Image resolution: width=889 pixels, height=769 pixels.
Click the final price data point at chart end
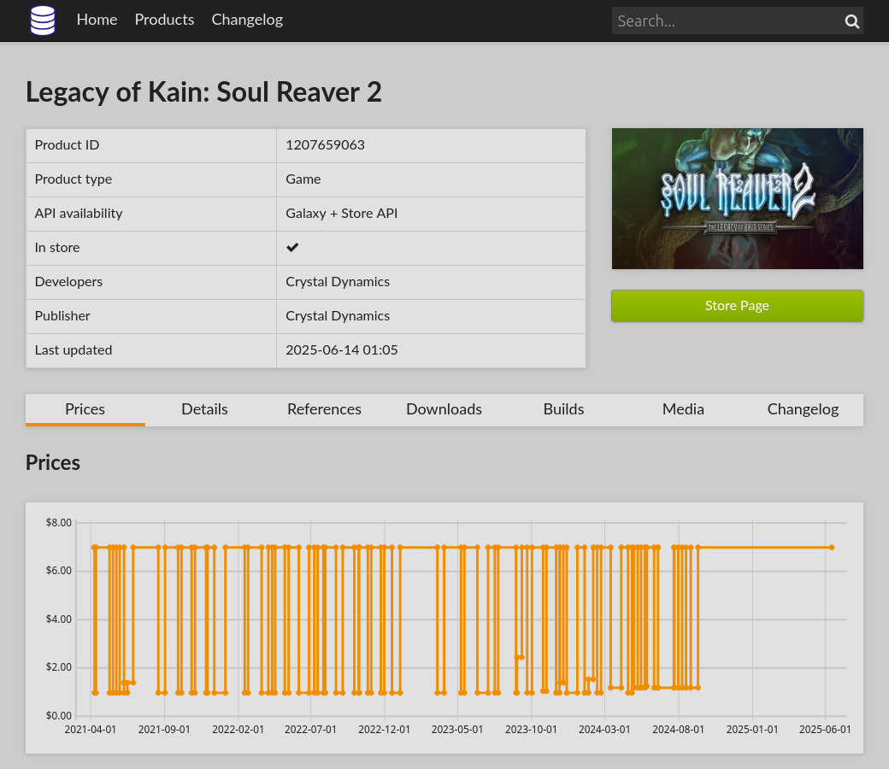(x=832, y=548)
